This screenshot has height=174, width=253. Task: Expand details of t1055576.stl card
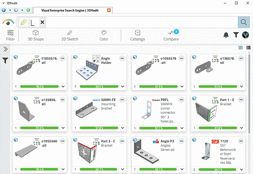(63, 86)
